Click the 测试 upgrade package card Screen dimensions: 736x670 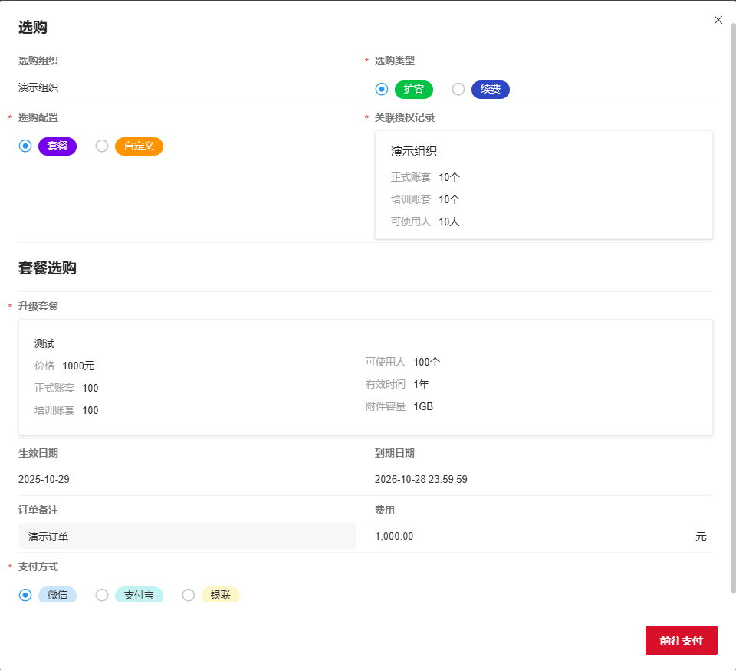coord(366,377)
